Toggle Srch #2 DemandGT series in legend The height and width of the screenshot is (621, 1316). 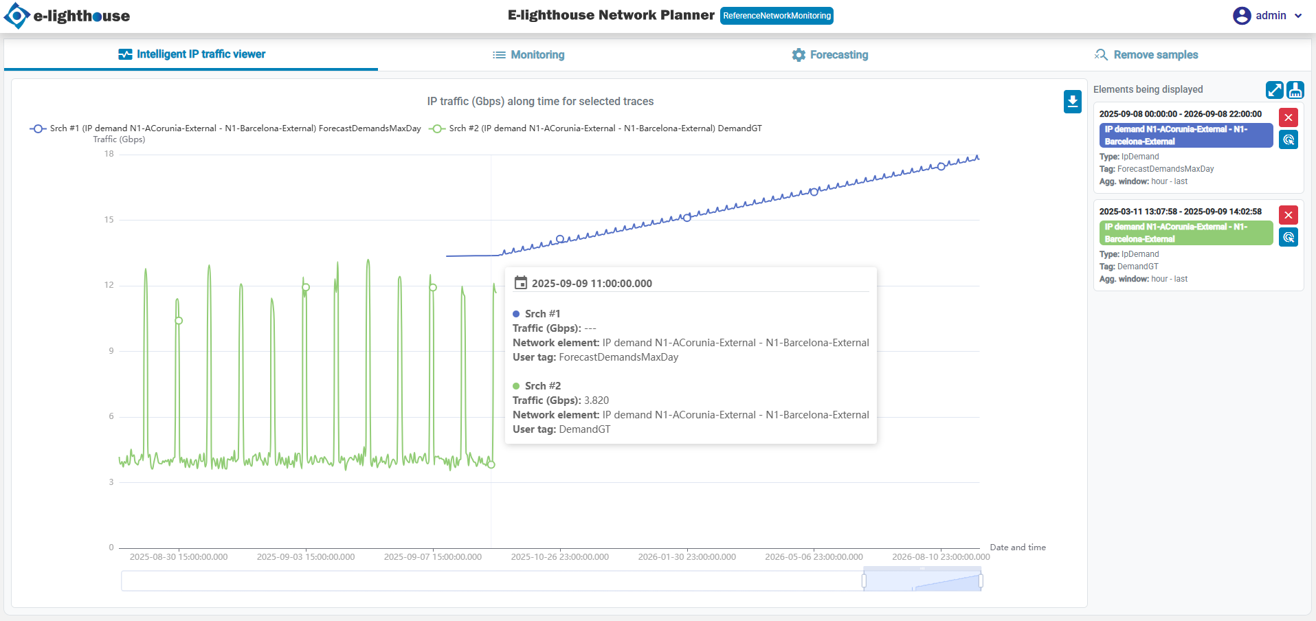(595, 128)
